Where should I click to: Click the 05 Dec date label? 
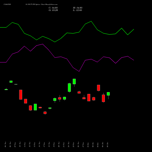pyautogui.click(x=108, y=144)
